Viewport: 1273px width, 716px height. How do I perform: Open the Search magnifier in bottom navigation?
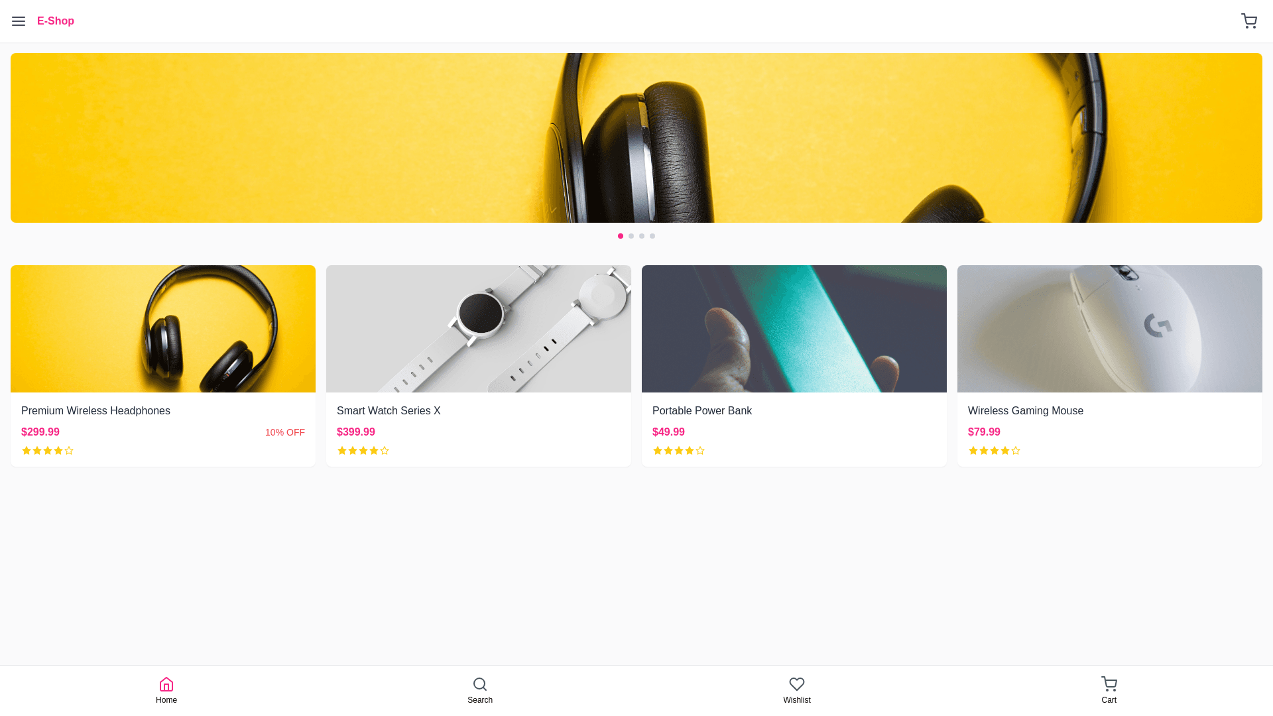point(480,684)
